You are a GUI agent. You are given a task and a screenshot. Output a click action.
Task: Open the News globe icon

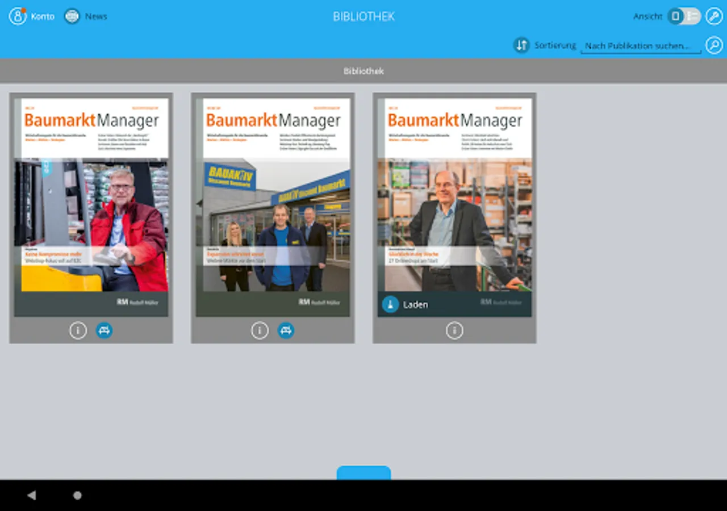pos(72,16)
